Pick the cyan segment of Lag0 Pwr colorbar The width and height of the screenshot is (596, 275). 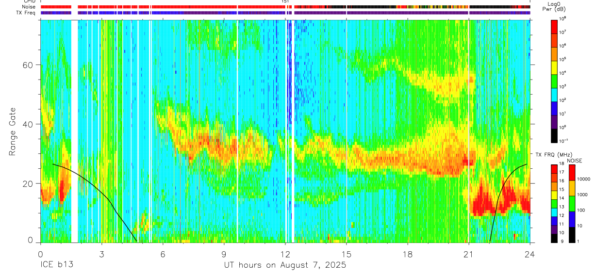555,94
